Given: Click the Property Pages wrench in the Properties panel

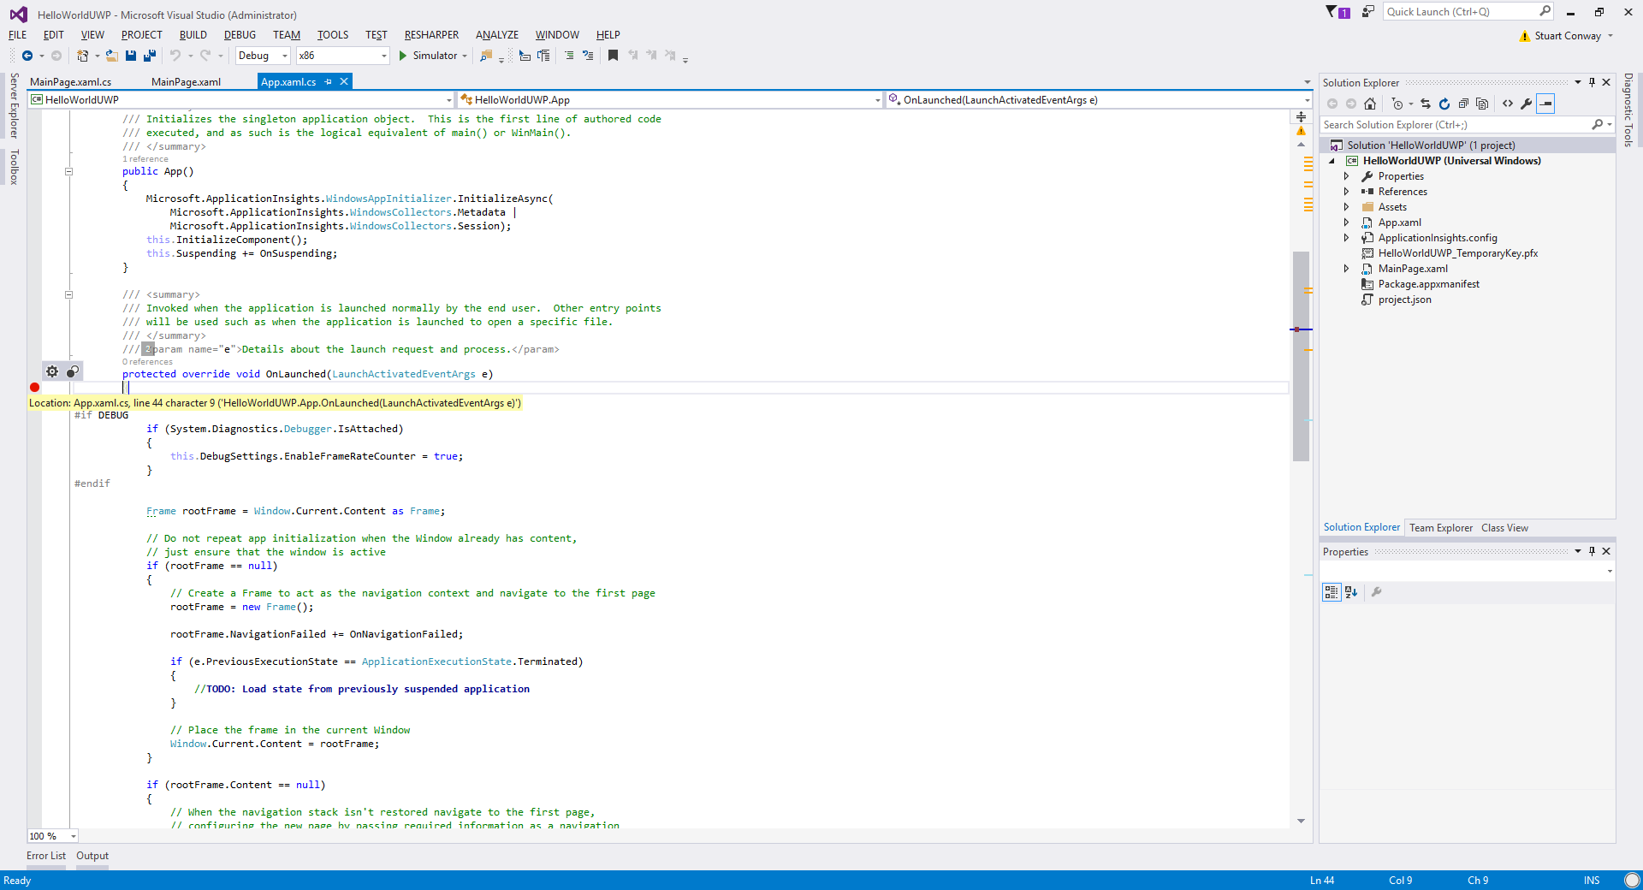Looking at the screenshot, I should pyautogui.click(x=1377, y=592).
